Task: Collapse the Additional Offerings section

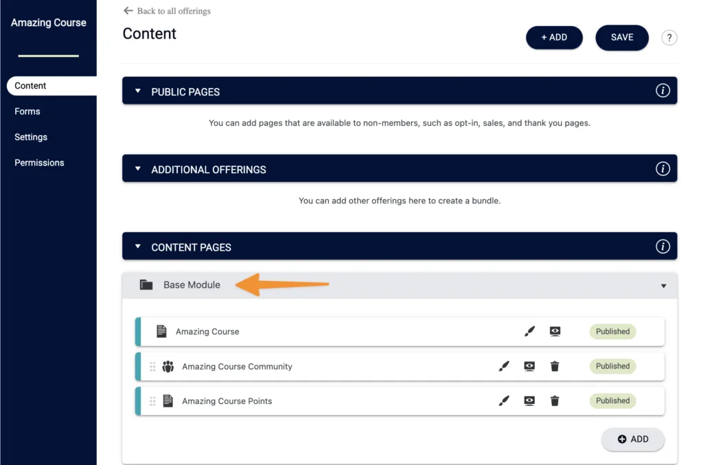Action: [137, 169]
